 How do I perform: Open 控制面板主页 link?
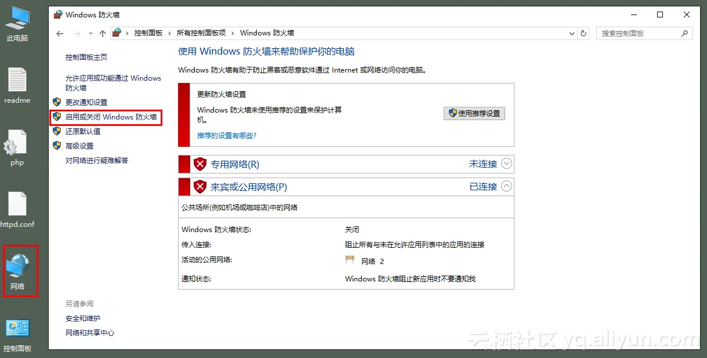coord(86,57)
